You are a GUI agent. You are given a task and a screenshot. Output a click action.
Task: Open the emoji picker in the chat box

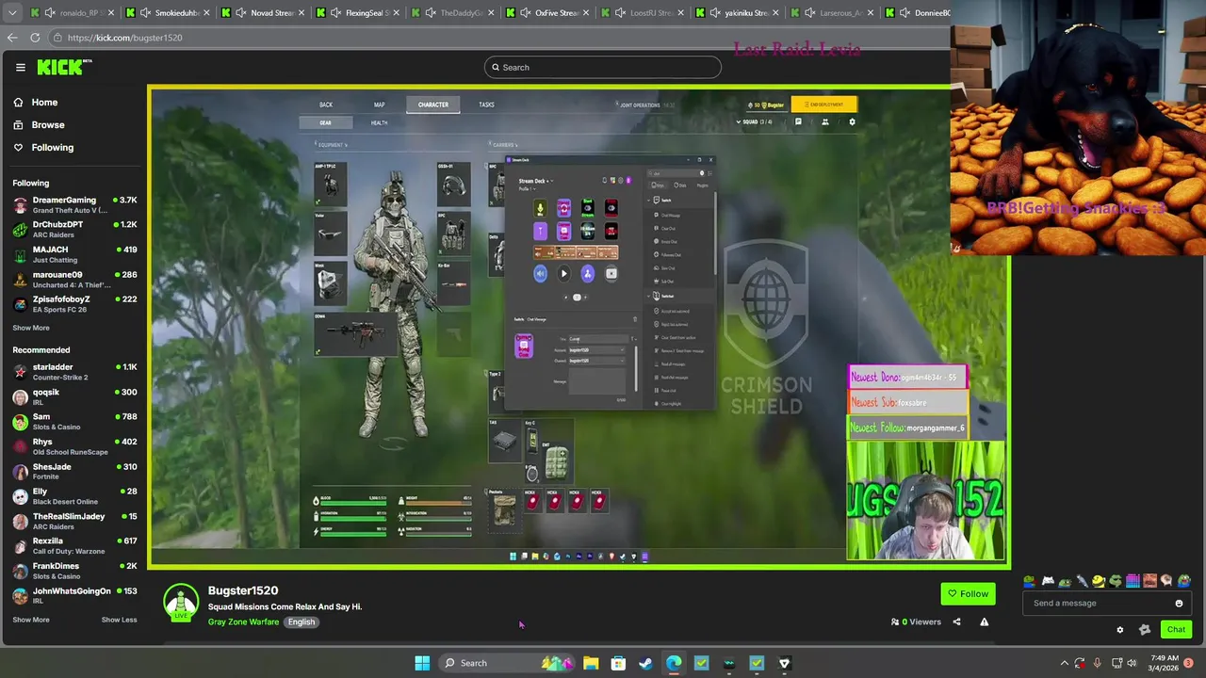tap(1179, 603)
